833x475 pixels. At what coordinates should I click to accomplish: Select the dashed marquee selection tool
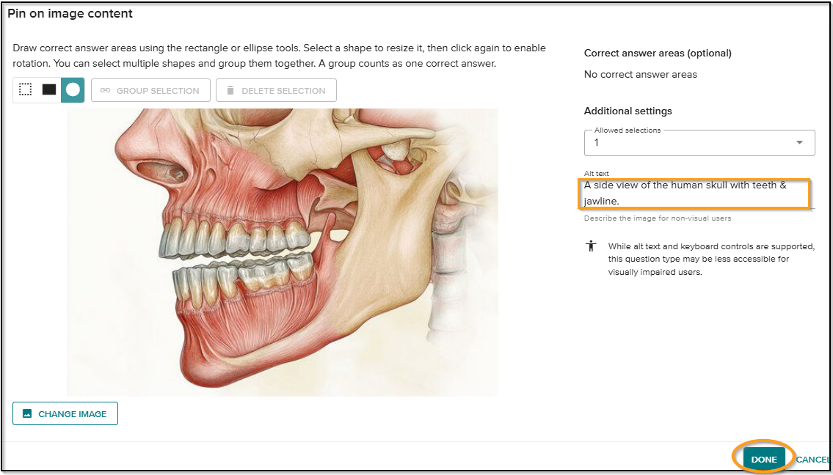coord(25,89)
